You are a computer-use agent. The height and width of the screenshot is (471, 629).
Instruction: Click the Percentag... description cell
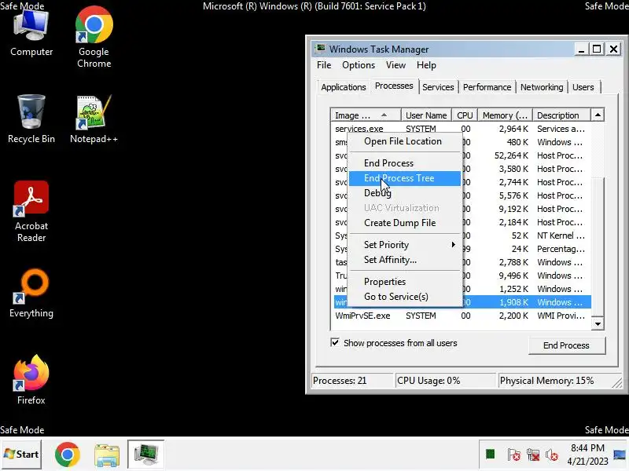click(561, 249)
